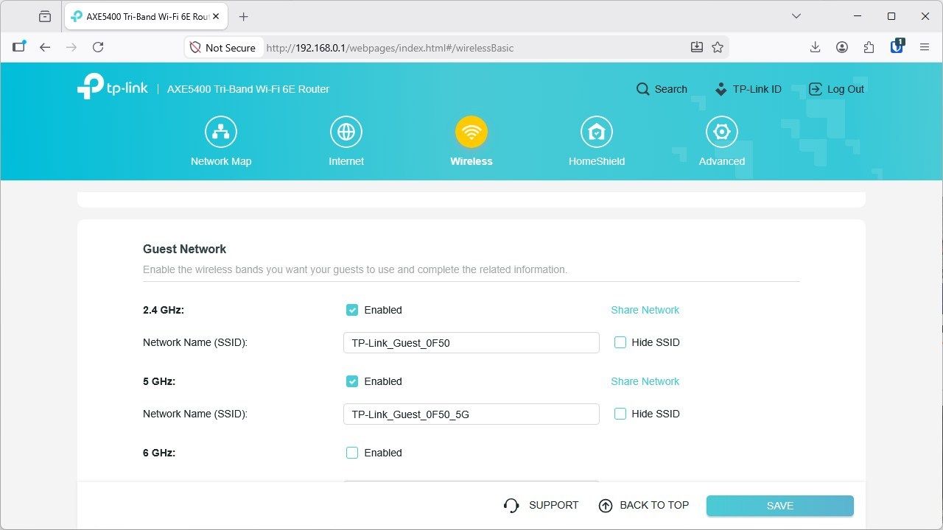Toggle Hide SSID for TP-Link_Guest_0F50

(620, 342)
